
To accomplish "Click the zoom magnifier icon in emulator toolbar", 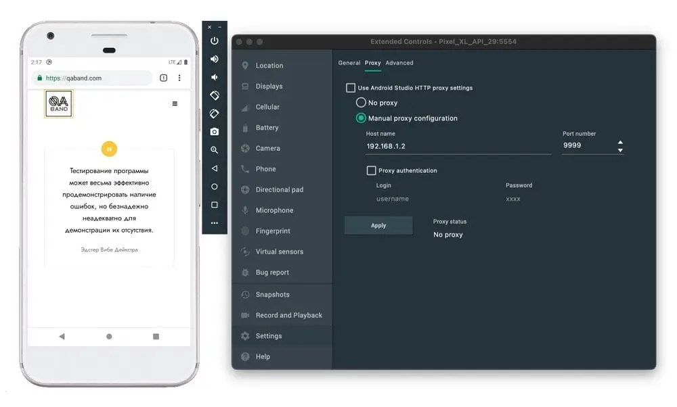I will (215, 150).
